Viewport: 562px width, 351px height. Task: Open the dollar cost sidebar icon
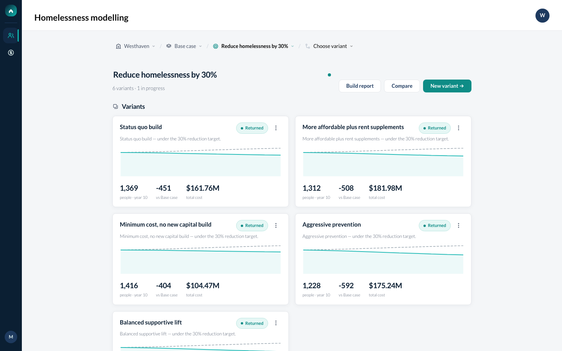(x=11, y=53)
